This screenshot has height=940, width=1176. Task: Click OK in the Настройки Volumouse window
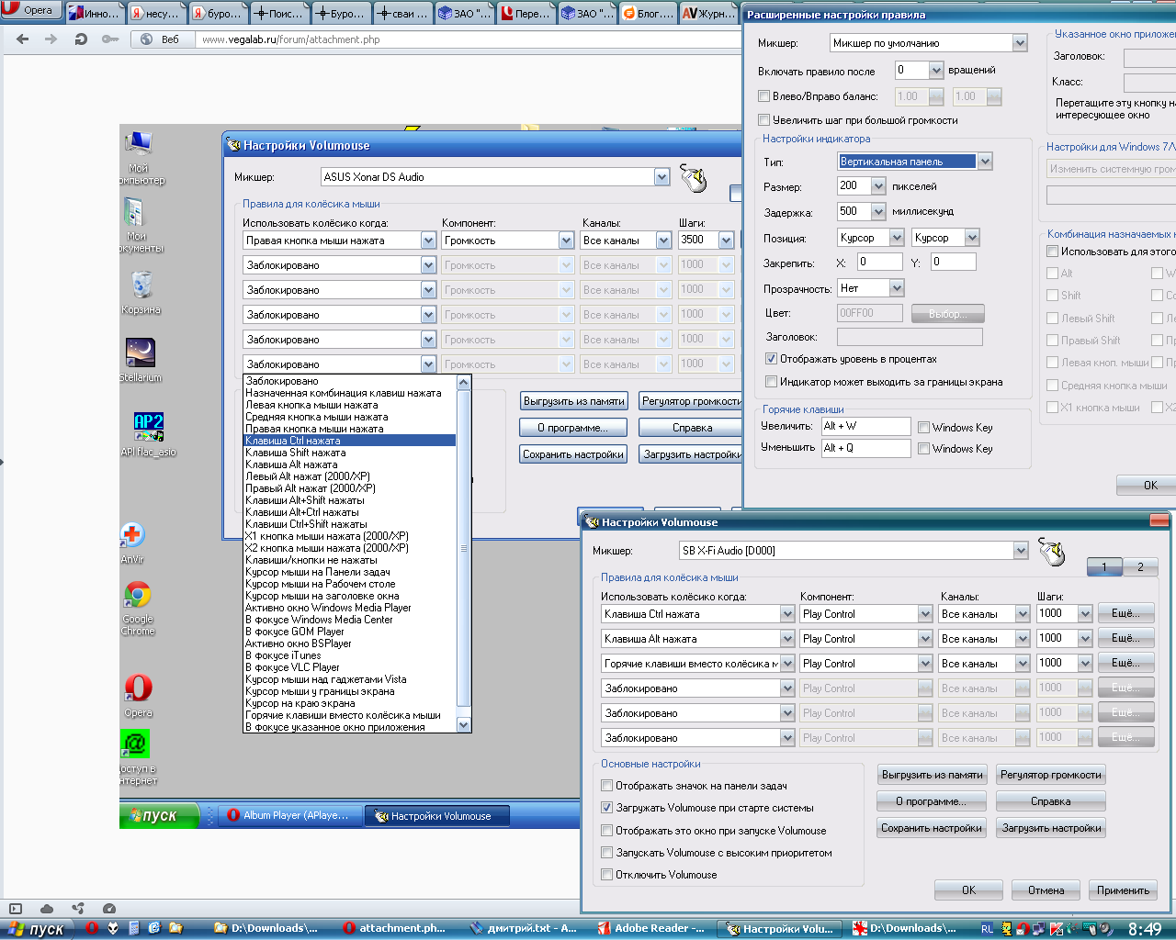[968, 890]
